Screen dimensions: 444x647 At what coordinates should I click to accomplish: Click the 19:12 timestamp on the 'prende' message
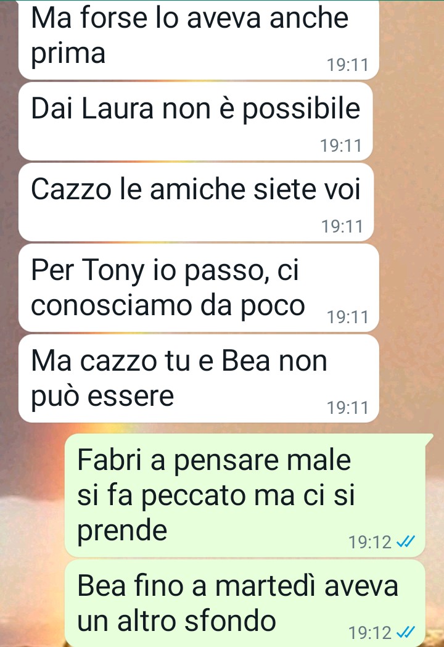370,542
